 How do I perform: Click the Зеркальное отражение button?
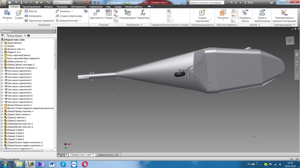[39, 20]
